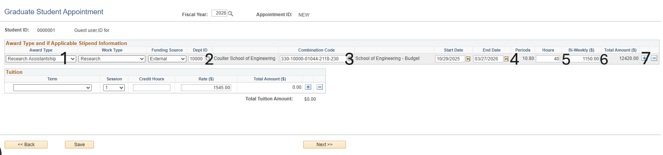This screenshot has width=663, height=155.
Task: Open the End Date calendar picker
Action: pos(506,59)
